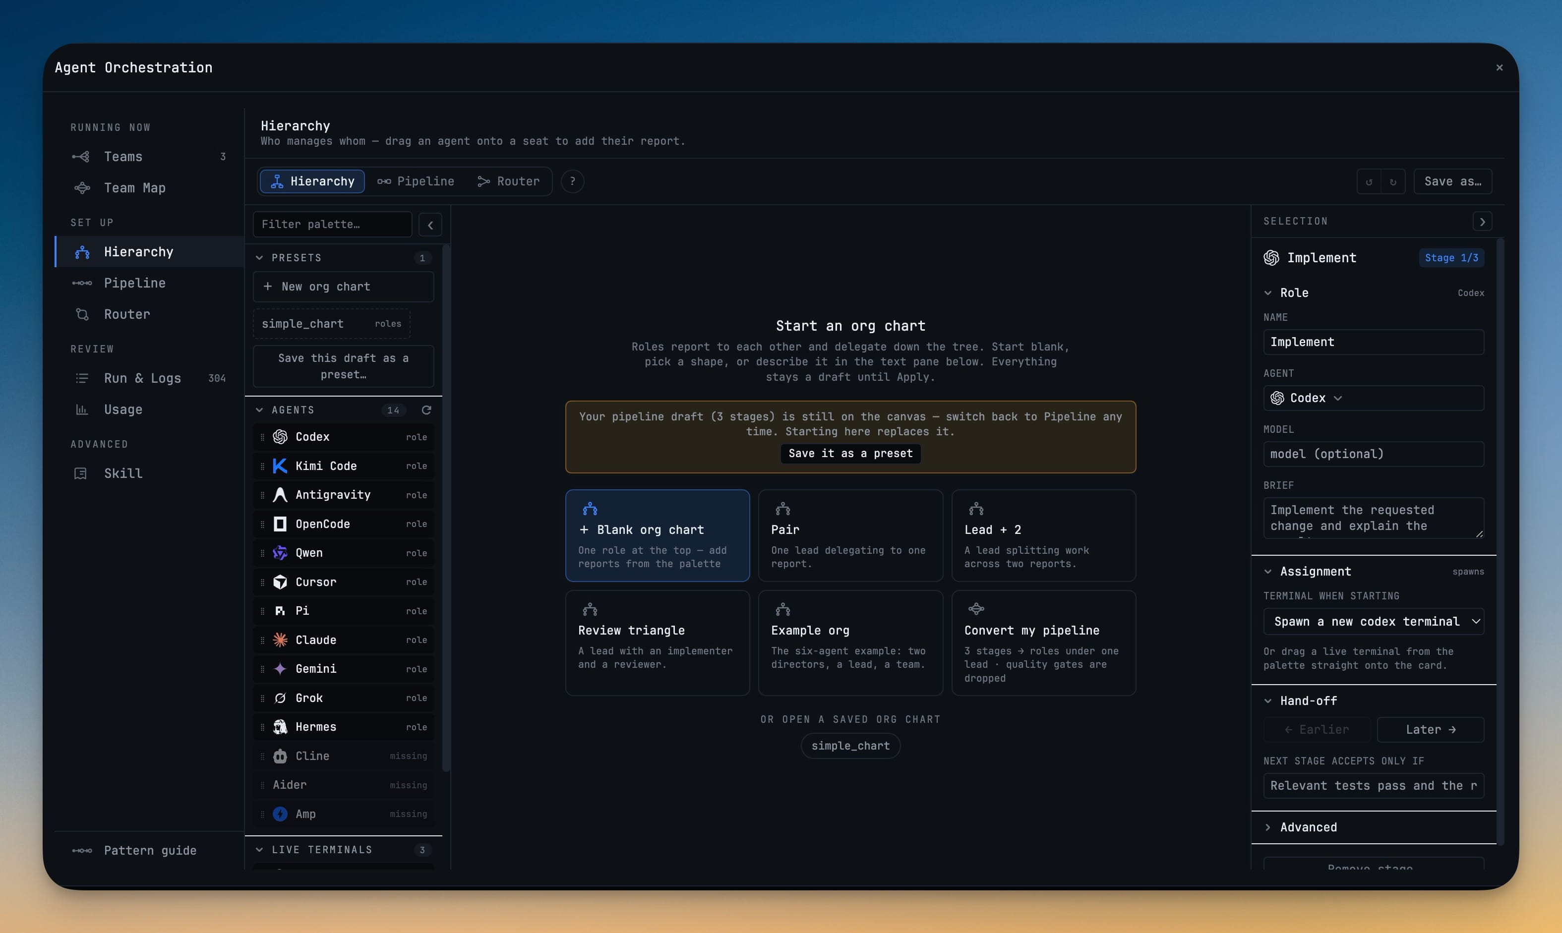Click the Implement stage Codex logo
The image size is (1562, 933).
tap(1271, 258)
